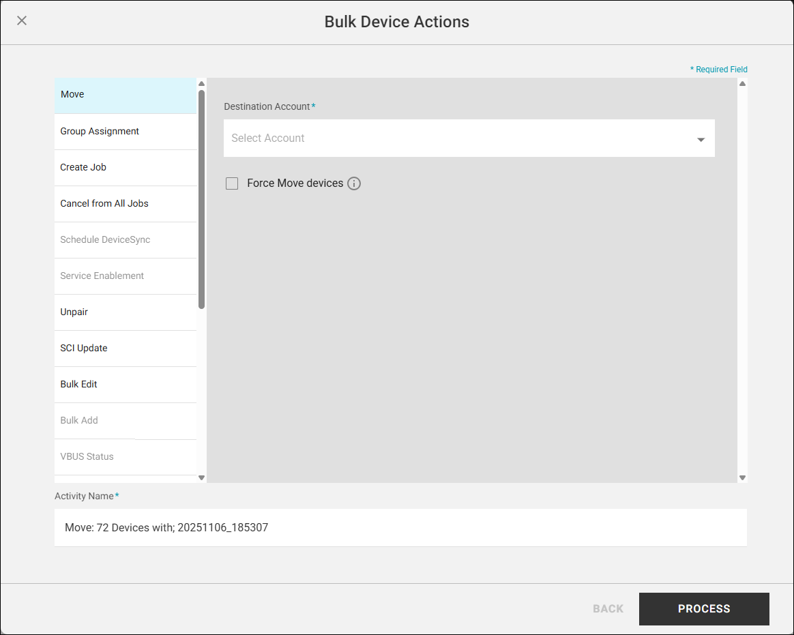Click the Force Move devices label
This screenshot has width=794, height=635.
[x=295, y=183]
